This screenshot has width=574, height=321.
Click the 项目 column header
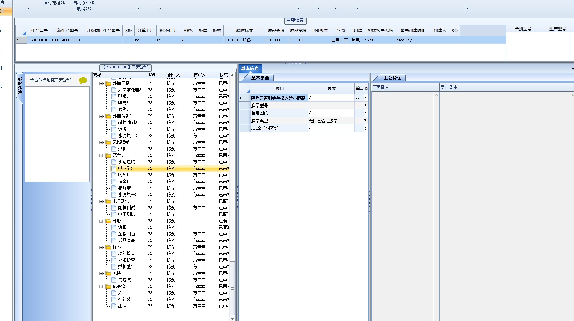[x=279, y=88]
